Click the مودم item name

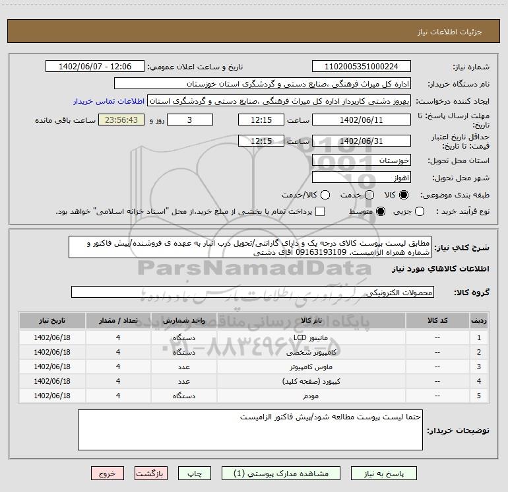click(x=311, y=396)
